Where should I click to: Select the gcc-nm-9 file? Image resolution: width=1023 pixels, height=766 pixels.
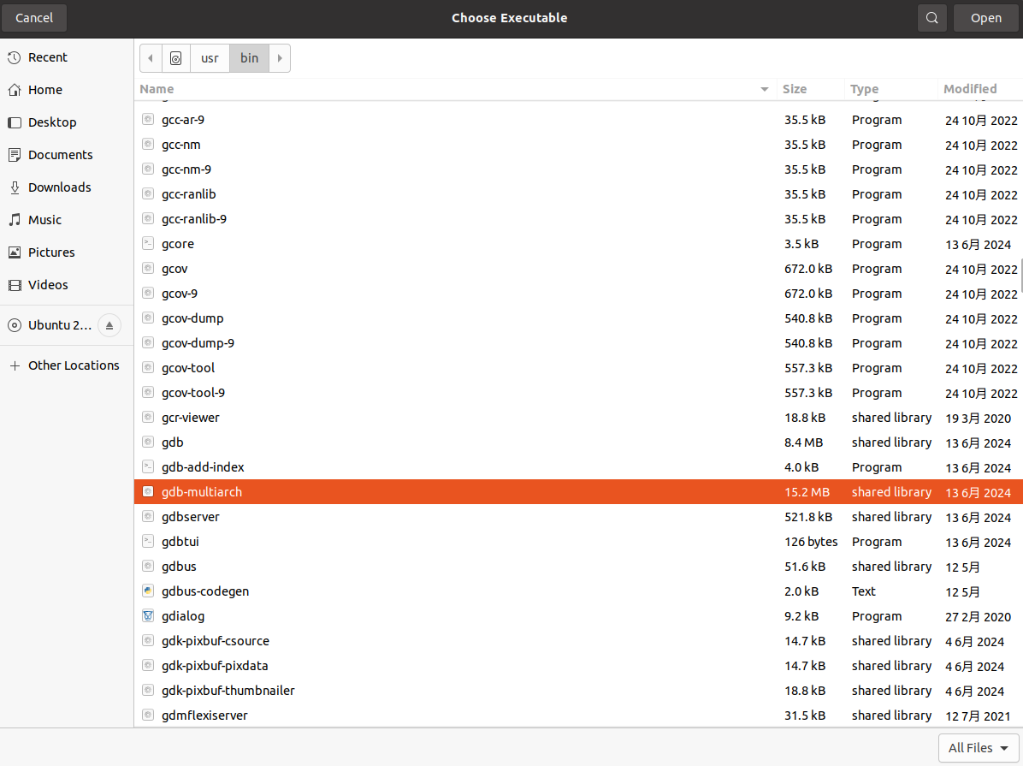point(578,169)
